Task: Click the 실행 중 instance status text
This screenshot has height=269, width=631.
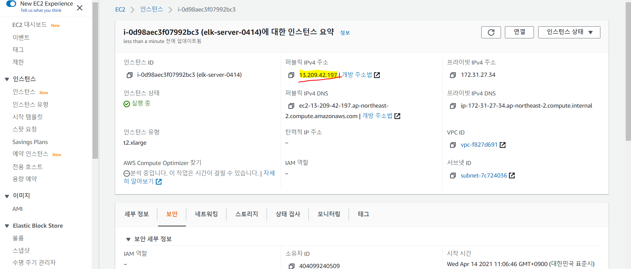Action: [141, 103]
